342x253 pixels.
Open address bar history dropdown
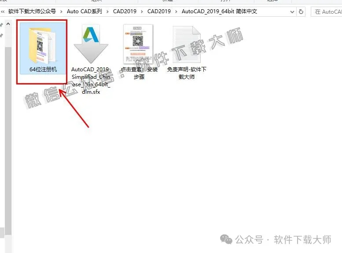point(292,12)
